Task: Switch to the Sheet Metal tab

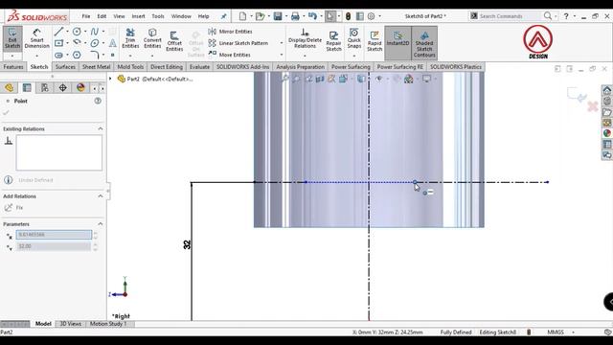Action: (x=96, y=67)
